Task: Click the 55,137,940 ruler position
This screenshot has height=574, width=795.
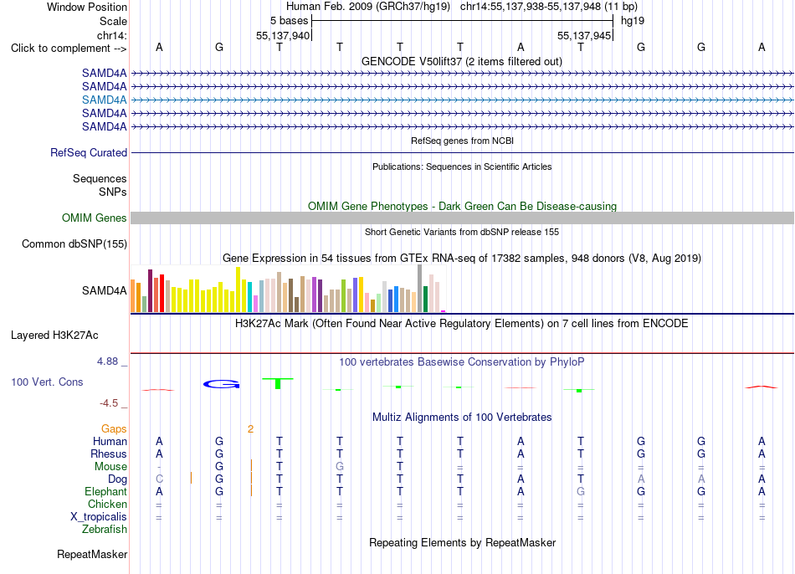Action: 283,35
